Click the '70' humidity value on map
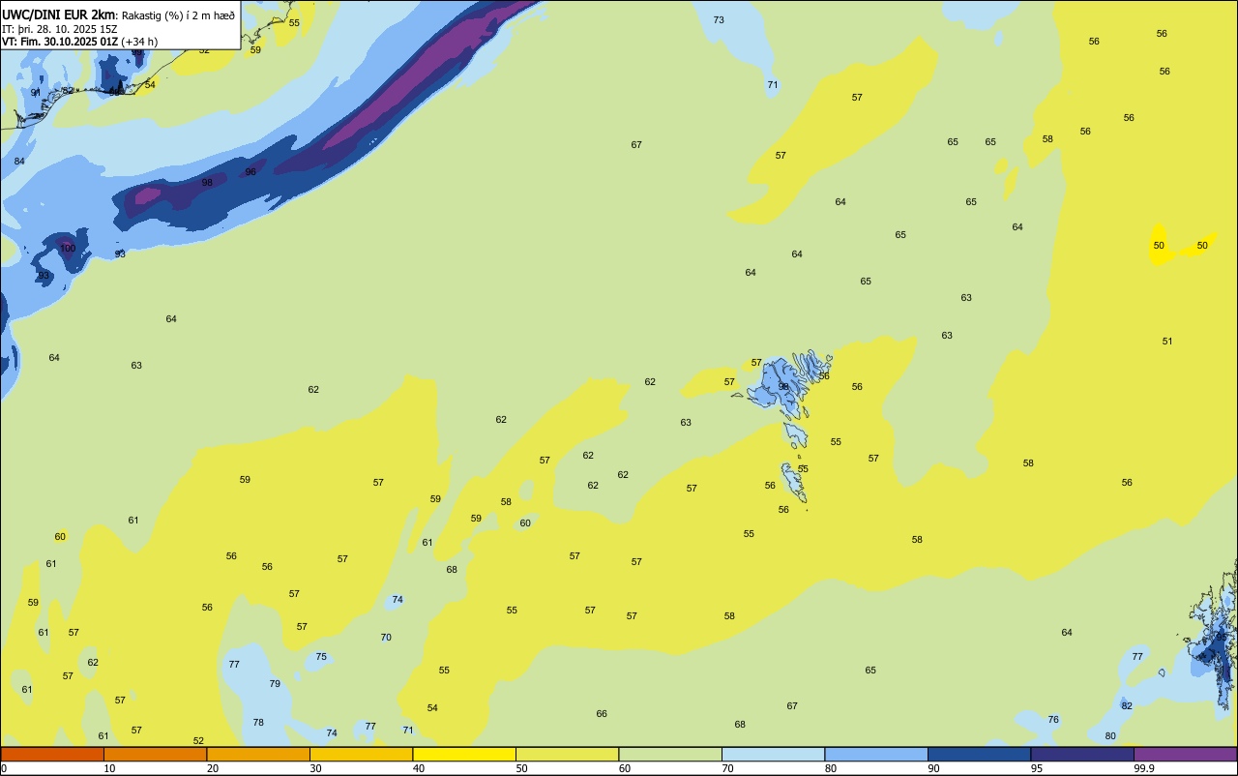 pyautogui.click(x=386, y=638)
